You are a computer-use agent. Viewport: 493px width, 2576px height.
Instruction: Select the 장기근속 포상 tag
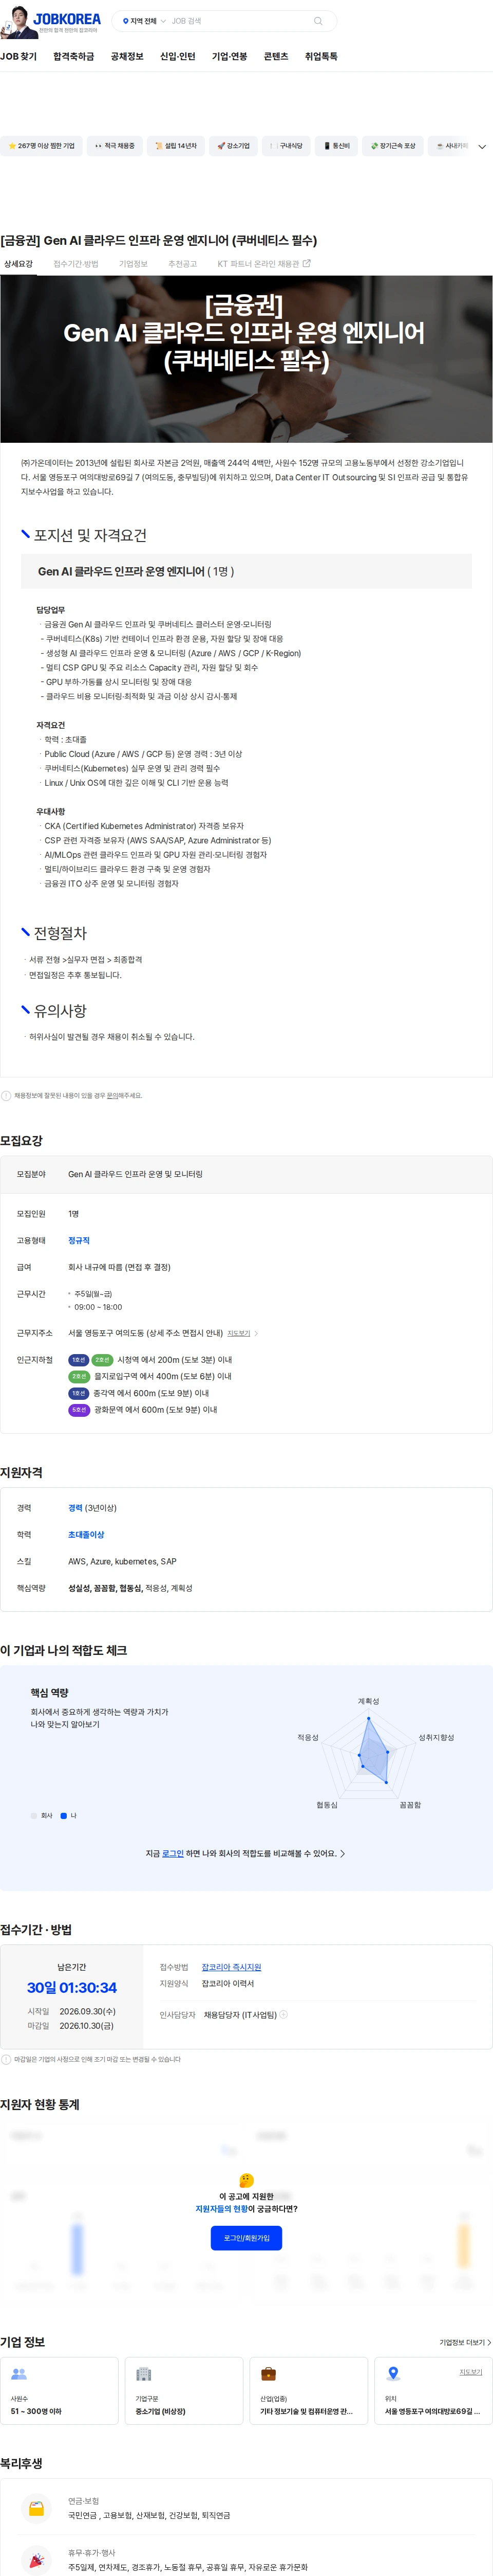coord(393,146)
